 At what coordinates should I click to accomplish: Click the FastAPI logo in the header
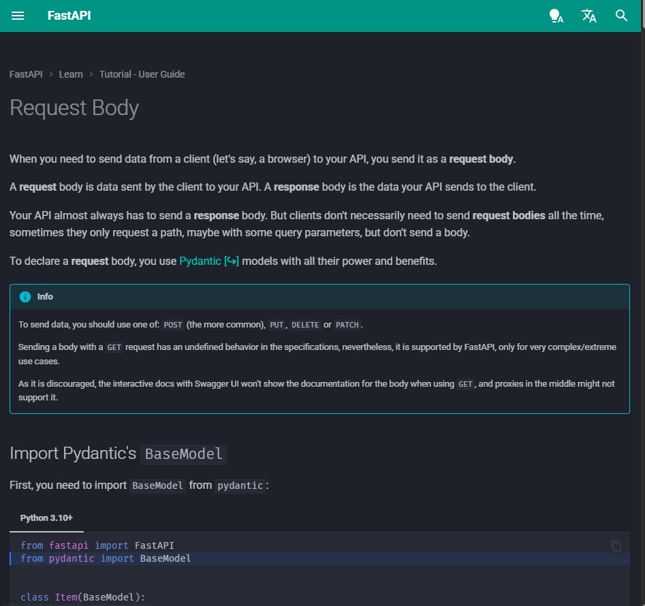[69, 16]
